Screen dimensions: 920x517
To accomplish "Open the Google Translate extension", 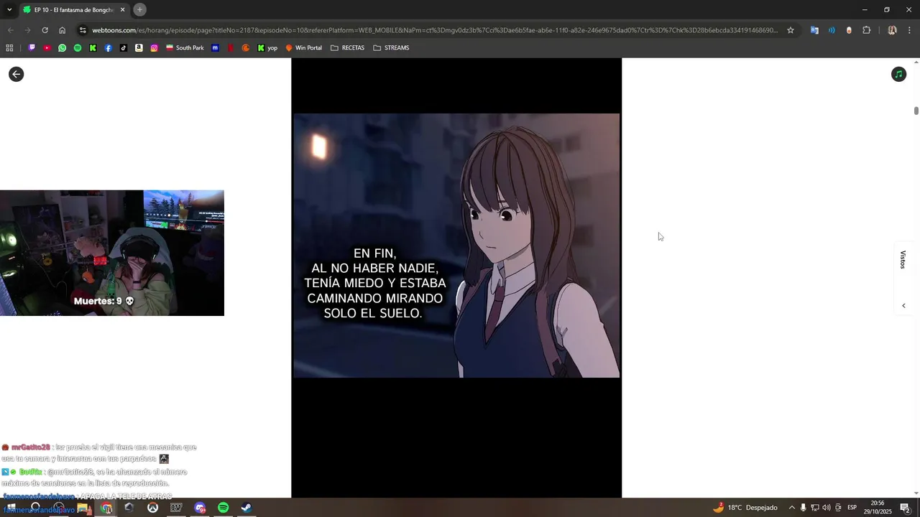I will [x=814, y=30].
